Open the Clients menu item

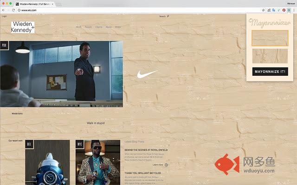[99, 27]
